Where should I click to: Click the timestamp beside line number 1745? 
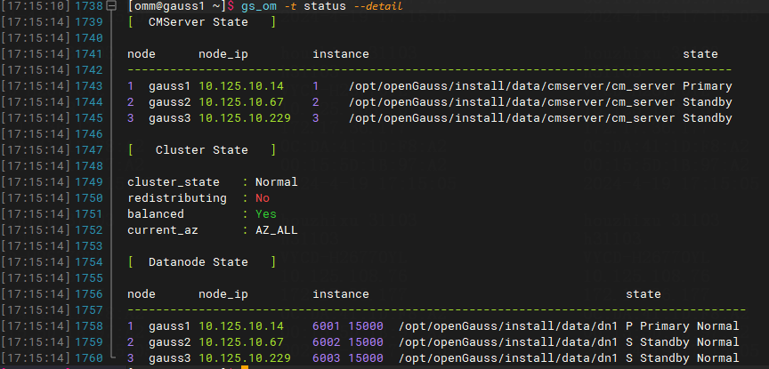(x=36, y=118)
